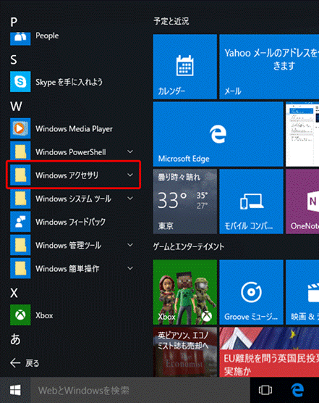Open the OneNote tile
Image resolution: width=319 pixels, height=403 pixels.
pos(302,201)
